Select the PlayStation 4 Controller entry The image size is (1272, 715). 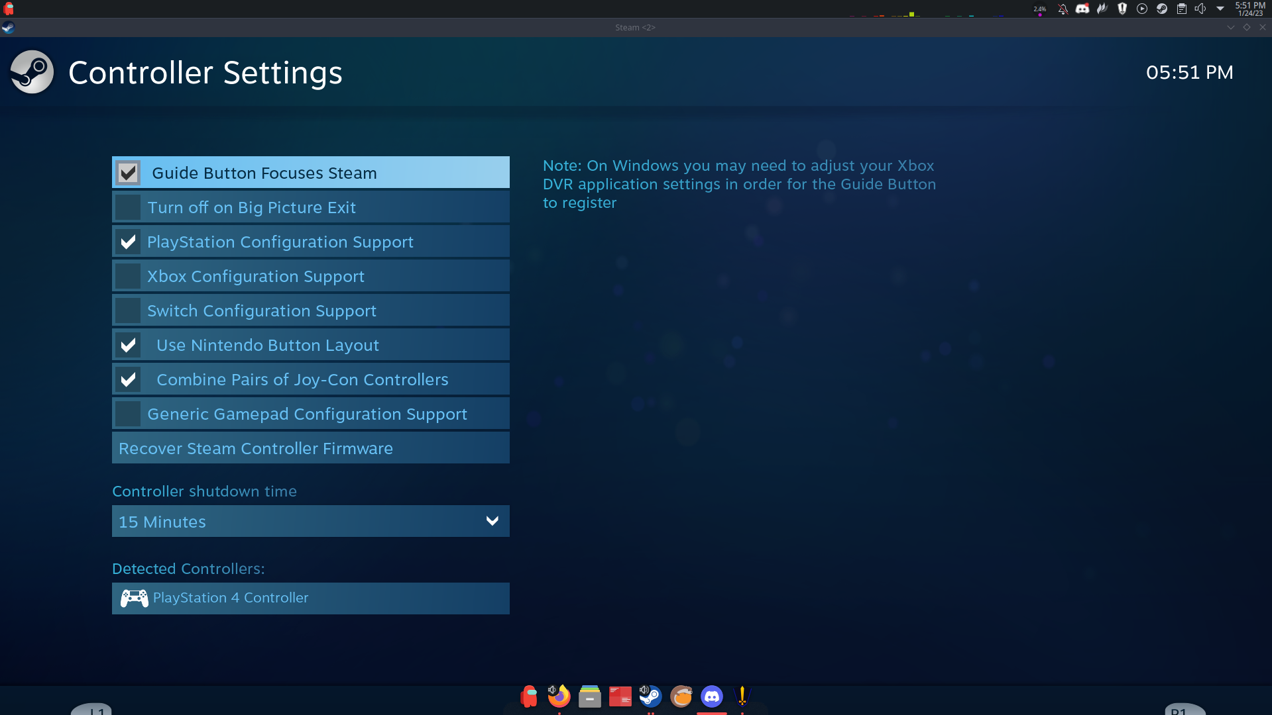click(311, 598)
